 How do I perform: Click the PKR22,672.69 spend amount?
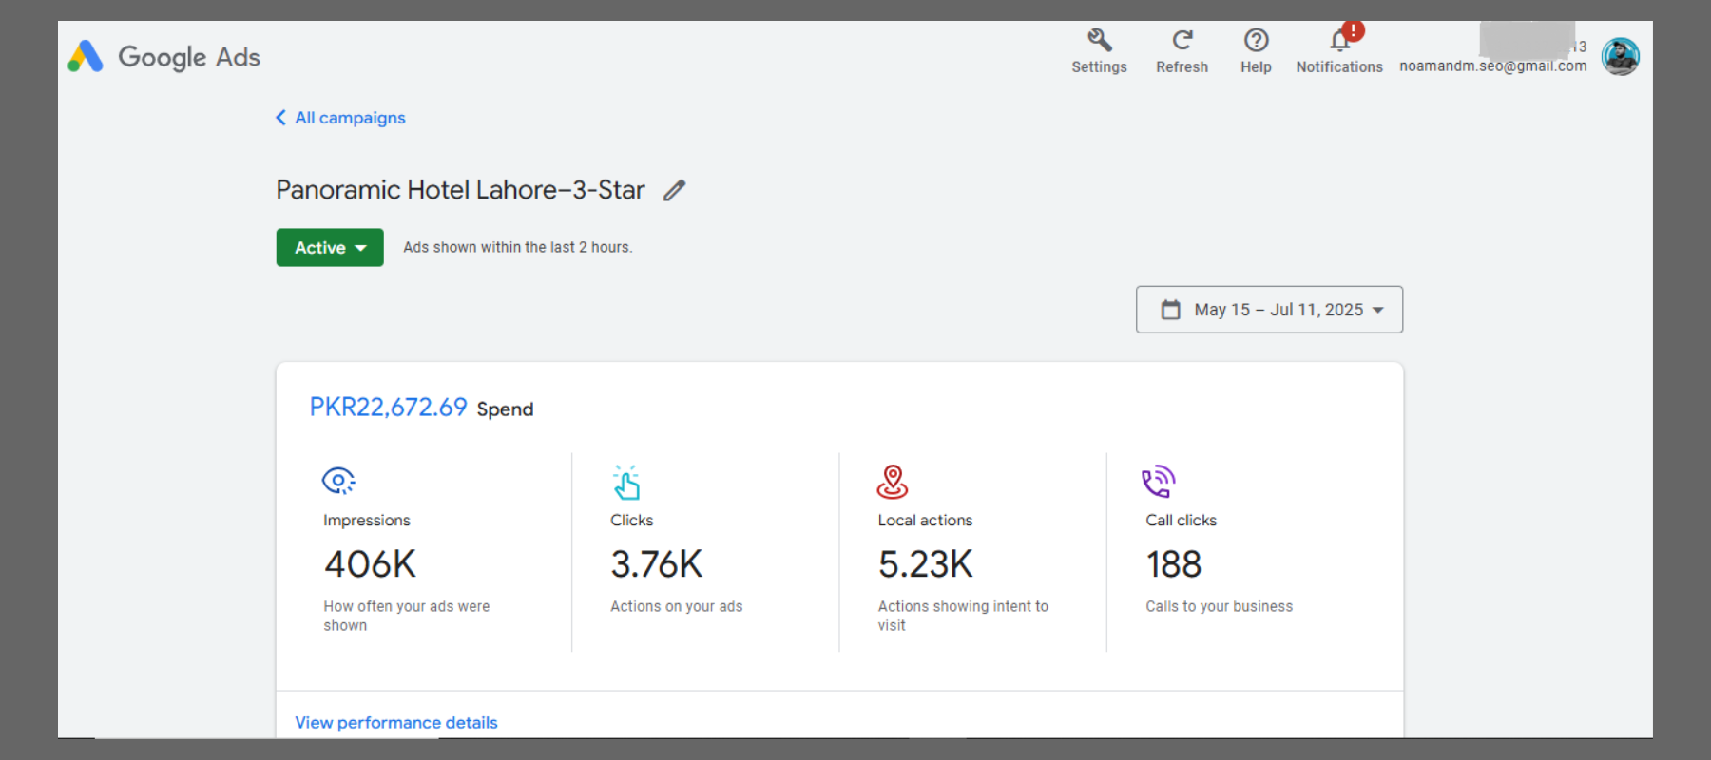coord(388,408)
